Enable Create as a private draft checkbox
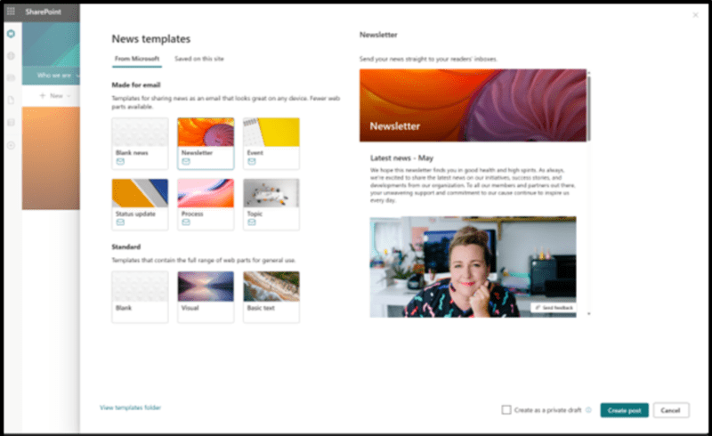The image size is (712, 436). pyautogui.click(x=506, y=410)
